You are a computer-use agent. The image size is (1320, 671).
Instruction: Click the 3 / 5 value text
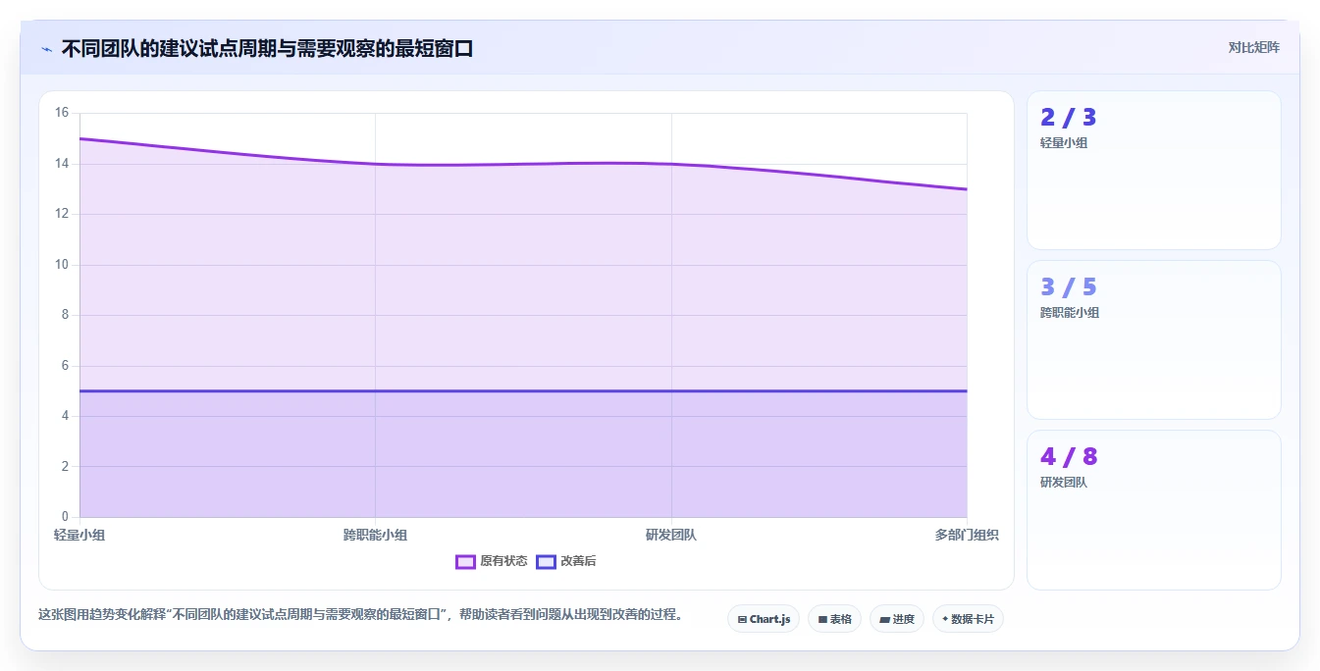tap(1069, 287)
